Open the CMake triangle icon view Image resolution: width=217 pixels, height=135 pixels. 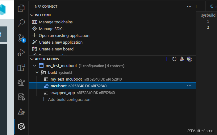tap(21, 112)
